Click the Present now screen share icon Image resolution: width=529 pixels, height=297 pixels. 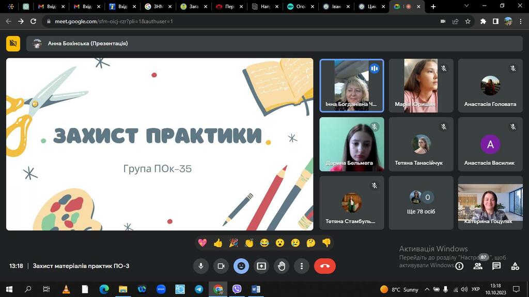(261, 266)
